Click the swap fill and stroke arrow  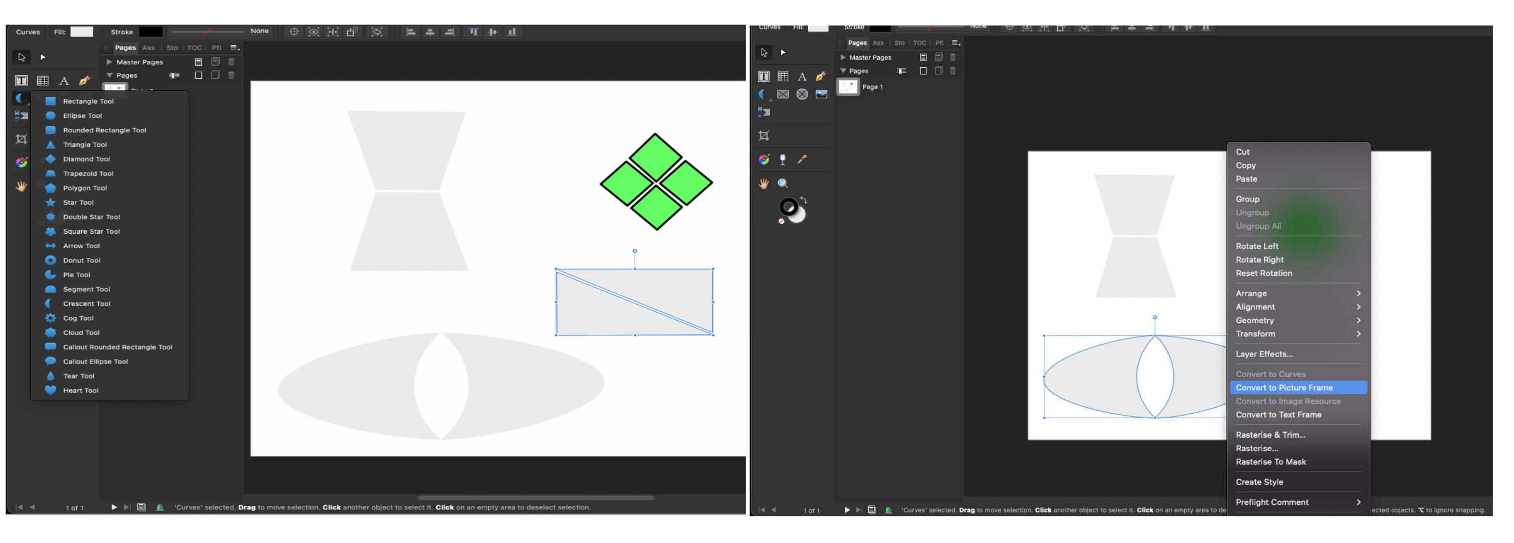coord(804,201)
